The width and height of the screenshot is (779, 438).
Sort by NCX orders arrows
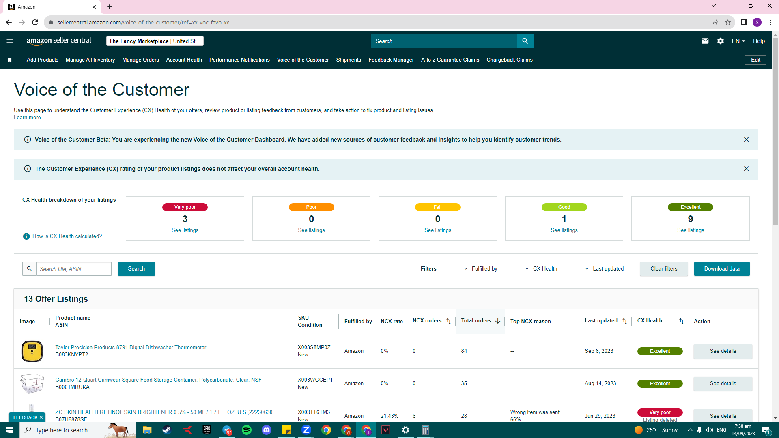click(448, 321)
